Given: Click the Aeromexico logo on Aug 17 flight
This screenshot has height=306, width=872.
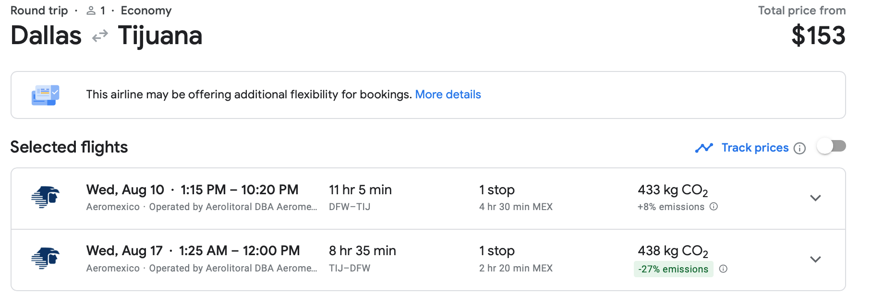Looking at the screenshot, I should pyautogui.click(x=45, y=258).
